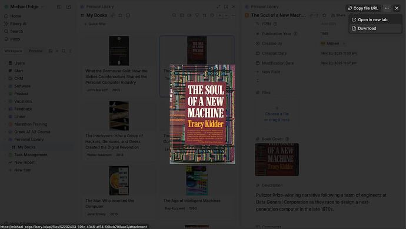Click the Add isbn field

[x=328, y=24]
